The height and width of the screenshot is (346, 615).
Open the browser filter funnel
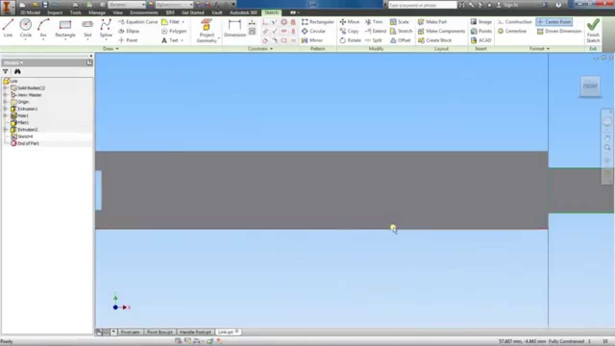point(5,72)
